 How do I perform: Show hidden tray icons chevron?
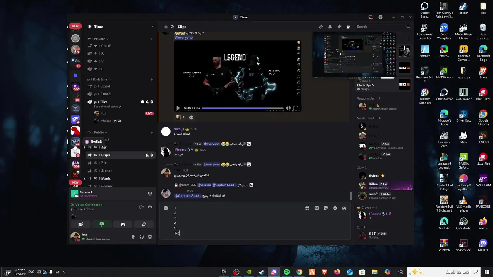tap(63, 272)
